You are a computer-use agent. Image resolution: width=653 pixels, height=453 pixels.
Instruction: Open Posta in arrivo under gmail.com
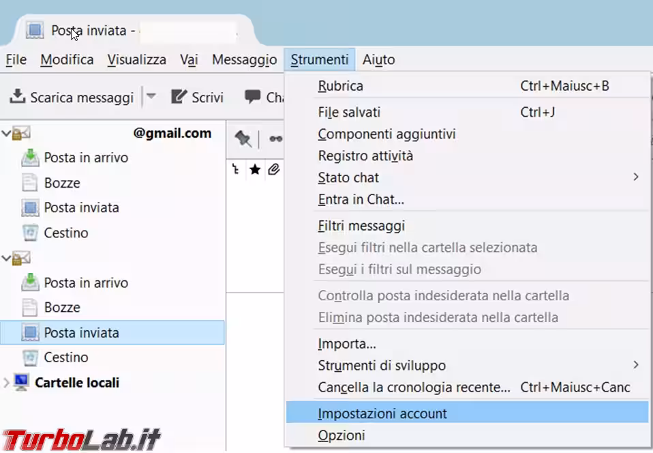pos(86,158)
